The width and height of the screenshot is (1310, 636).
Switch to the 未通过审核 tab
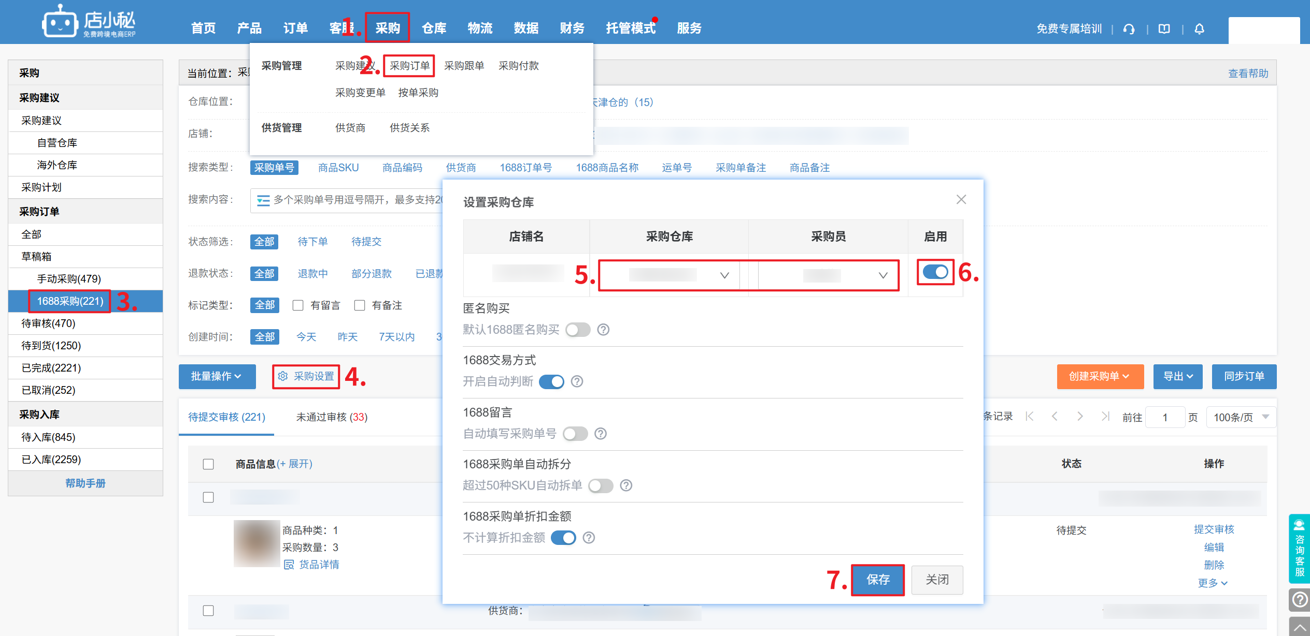pos(332,417)
